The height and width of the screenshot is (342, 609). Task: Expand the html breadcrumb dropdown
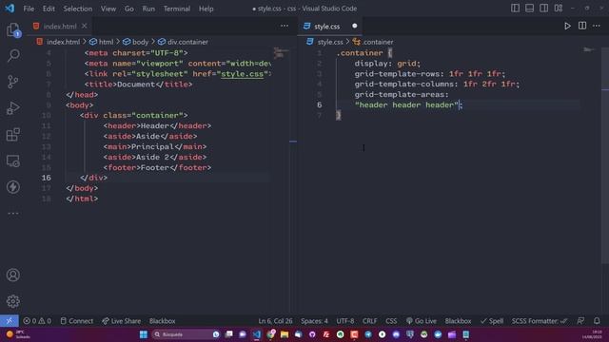102,42
